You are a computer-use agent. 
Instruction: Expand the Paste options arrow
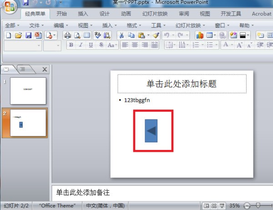pyautogui.click(x=148, y=35)
